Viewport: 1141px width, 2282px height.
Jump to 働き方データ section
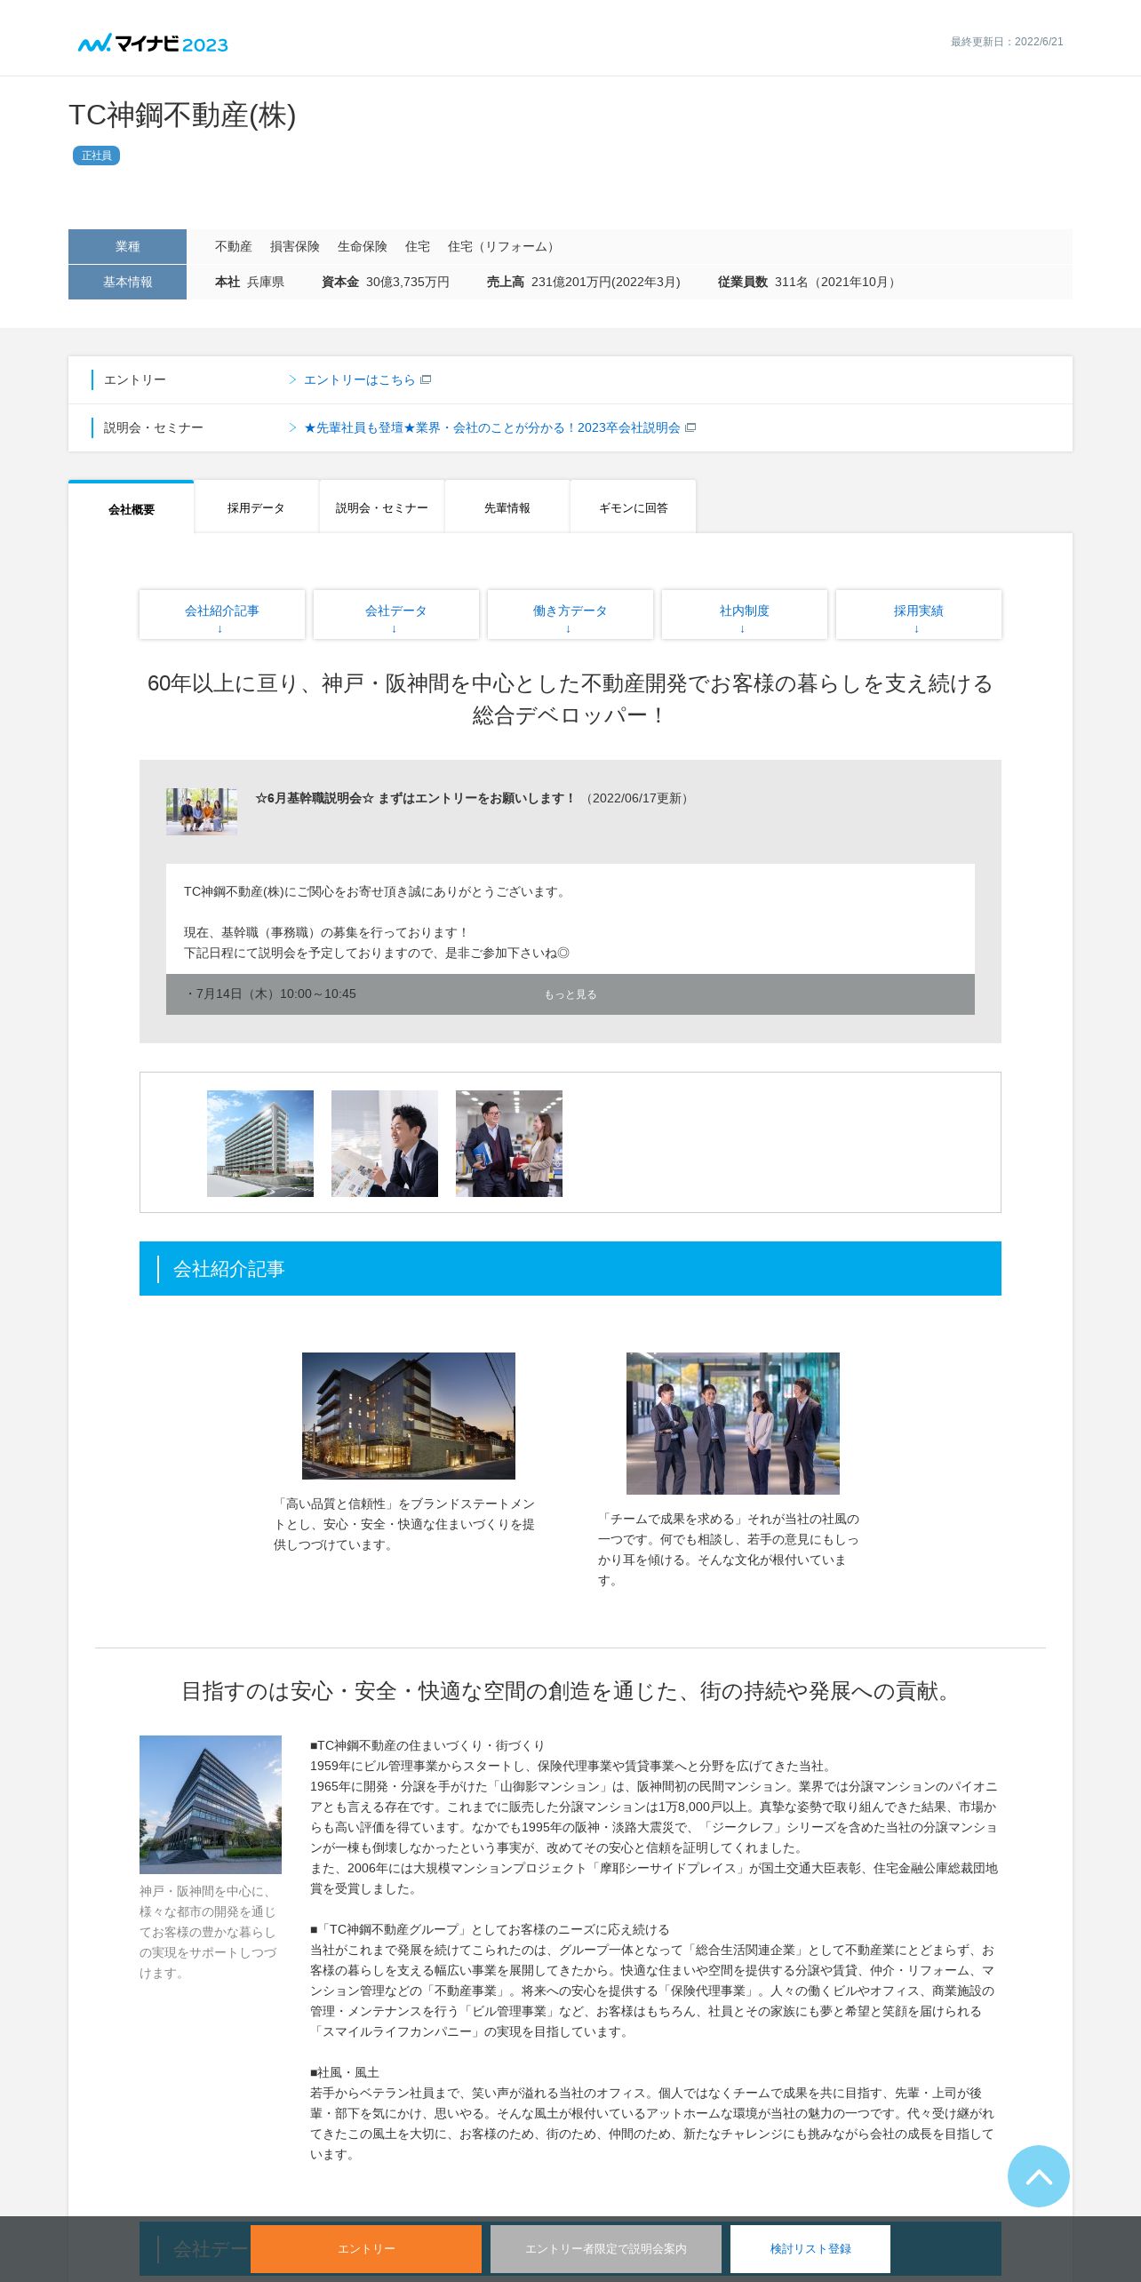click(x=570, y=614)
